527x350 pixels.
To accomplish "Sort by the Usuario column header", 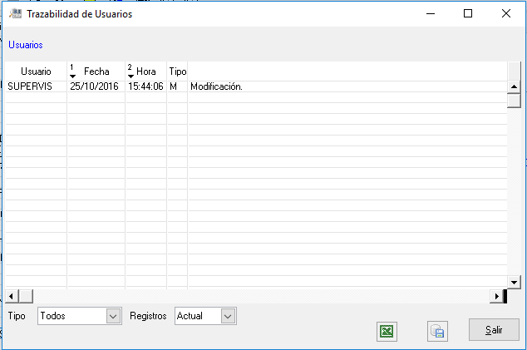I will [x=35, y=72].
